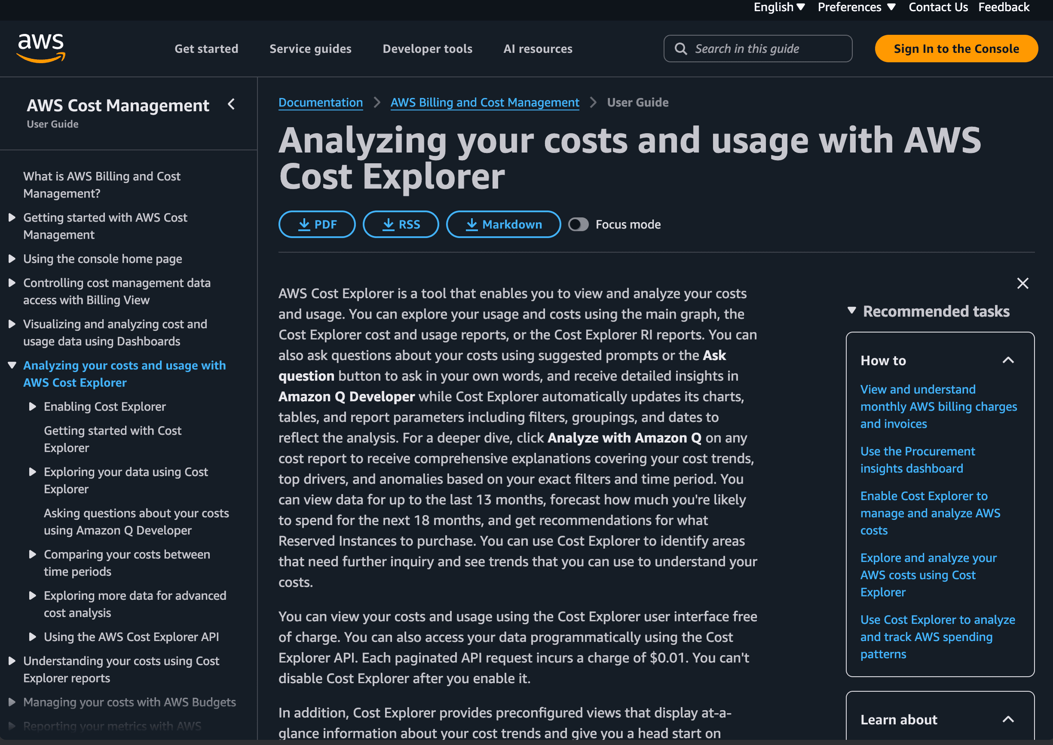Download the page as PDF
Image resolution: width=1053 pixels, height=745 pixels.
click(317, 224)
